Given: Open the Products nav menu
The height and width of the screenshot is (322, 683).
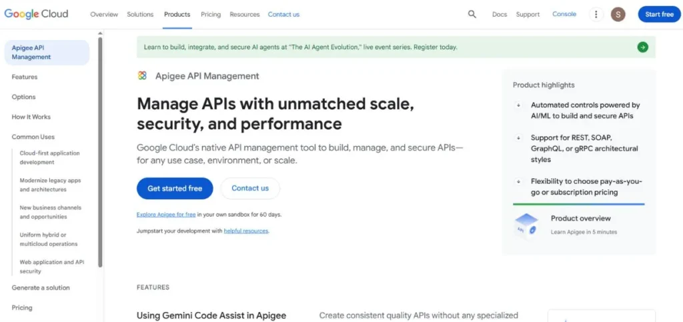Looking at the screenshot, I should (177, 15).
